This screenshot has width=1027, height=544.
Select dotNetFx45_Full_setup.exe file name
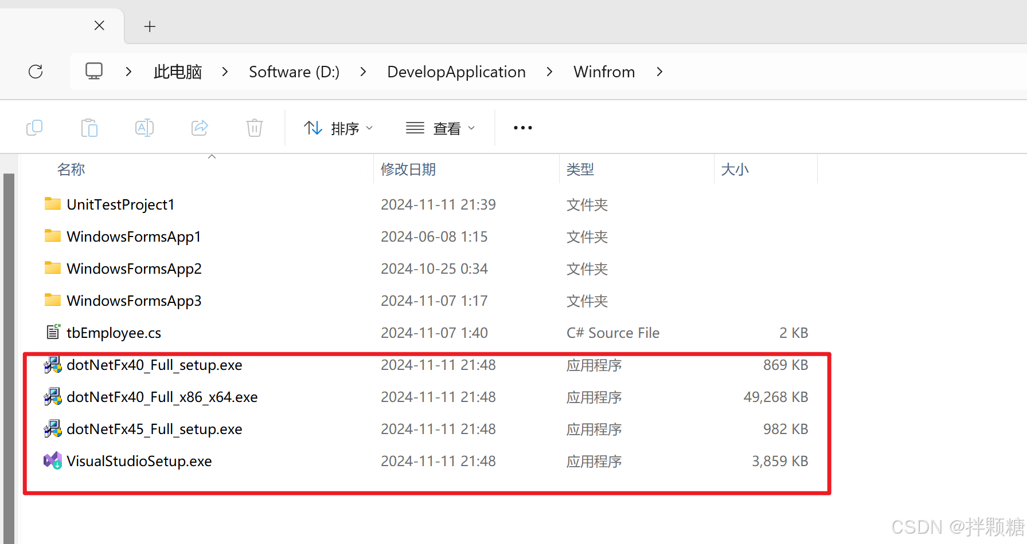pos(154,429)
